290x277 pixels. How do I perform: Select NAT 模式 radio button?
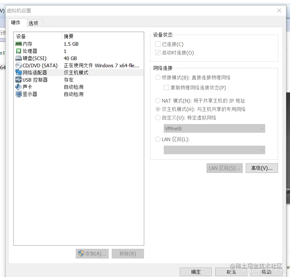tap(158, 101)
